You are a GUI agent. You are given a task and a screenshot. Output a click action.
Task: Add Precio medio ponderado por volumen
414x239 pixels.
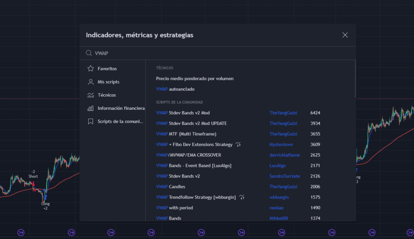click(x=195, y=79)
